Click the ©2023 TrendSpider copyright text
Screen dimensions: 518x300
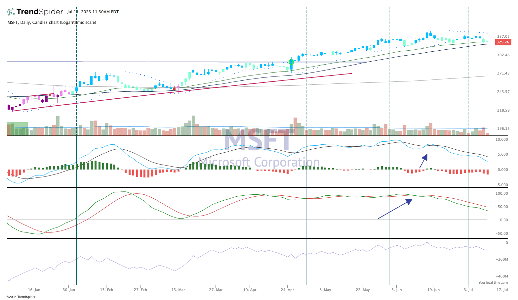pos(21,297)
